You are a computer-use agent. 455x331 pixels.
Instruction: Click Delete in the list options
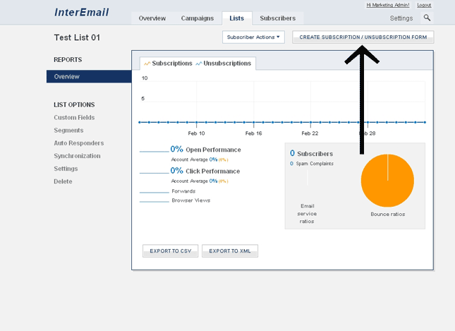pyautogui.click(x=63, y=181)
